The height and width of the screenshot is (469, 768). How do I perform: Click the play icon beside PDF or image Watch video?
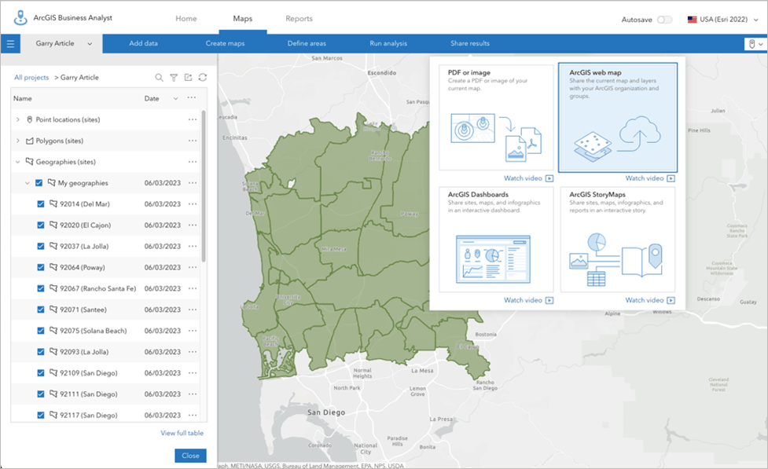pos(549,178)
